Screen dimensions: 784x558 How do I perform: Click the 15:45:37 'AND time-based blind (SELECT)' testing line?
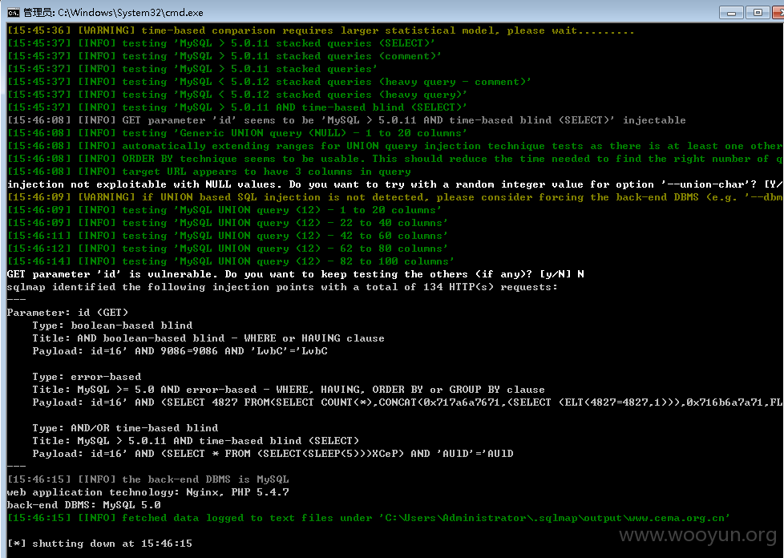point(237,107)
